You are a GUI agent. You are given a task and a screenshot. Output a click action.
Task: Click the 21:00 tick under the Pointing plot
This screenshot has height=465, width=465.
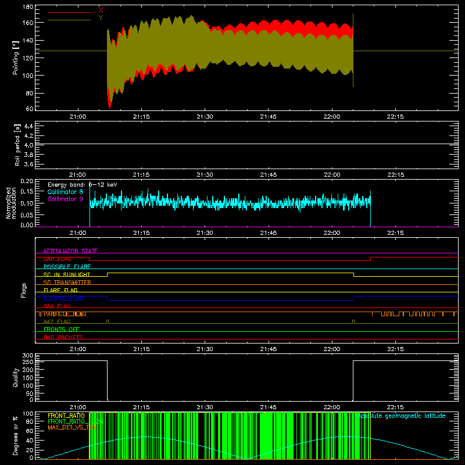(x=78, y=117)
